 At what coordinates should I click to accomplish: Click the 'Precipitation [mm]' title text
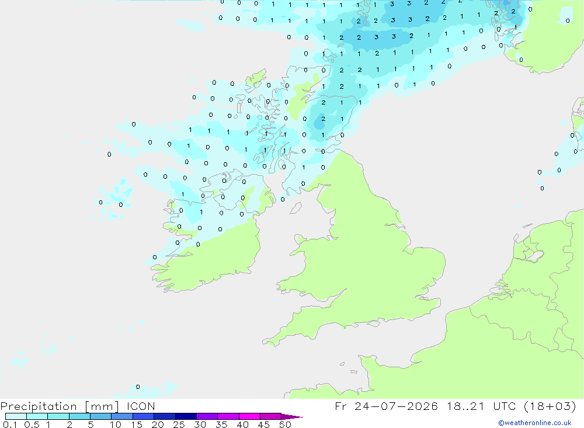[60, 406]
